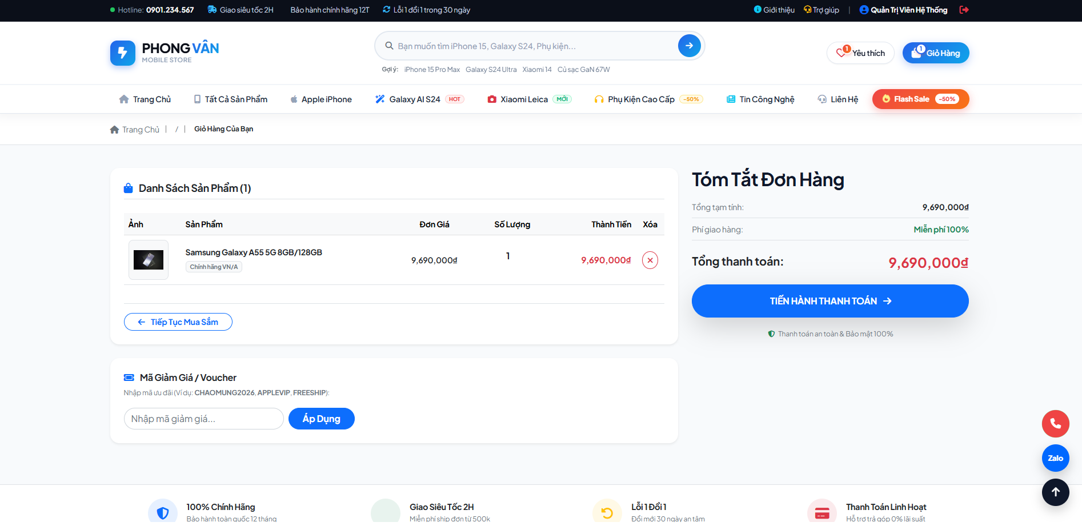Open Liên Hệ menu item
The image size is (1082, 530).
pyautogui.click(x=838, y=99)
